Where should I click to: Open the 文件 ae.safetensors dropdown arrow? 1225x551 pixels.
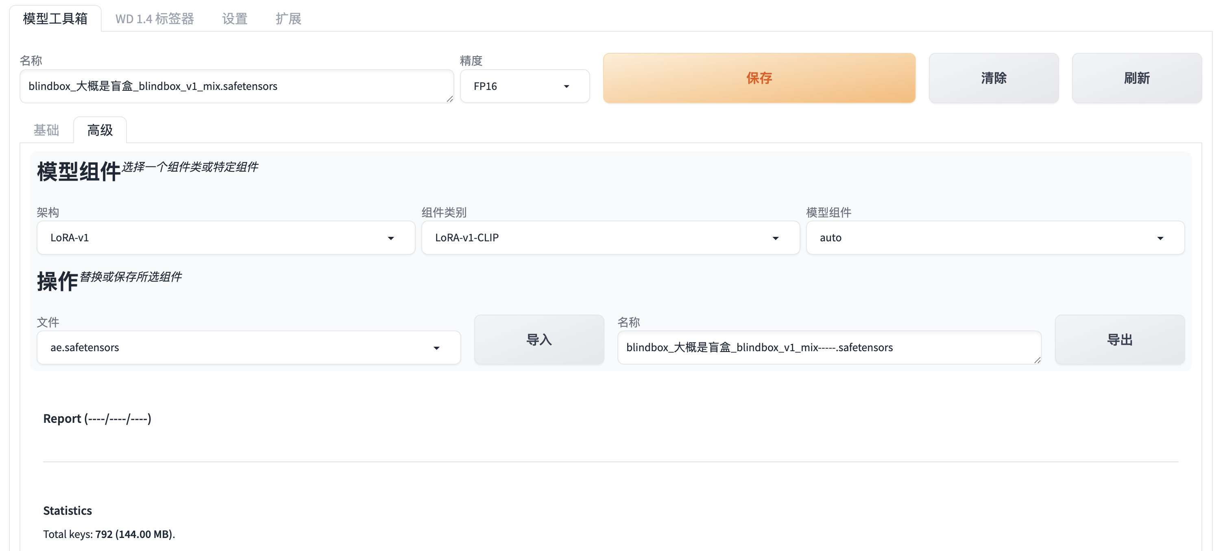[x=436, y=348]
